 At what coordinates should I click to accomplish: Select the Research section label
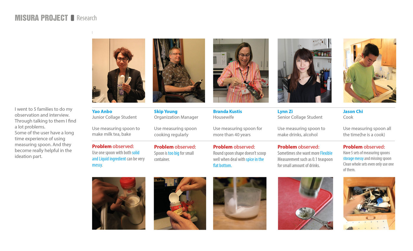coord(86,18)
